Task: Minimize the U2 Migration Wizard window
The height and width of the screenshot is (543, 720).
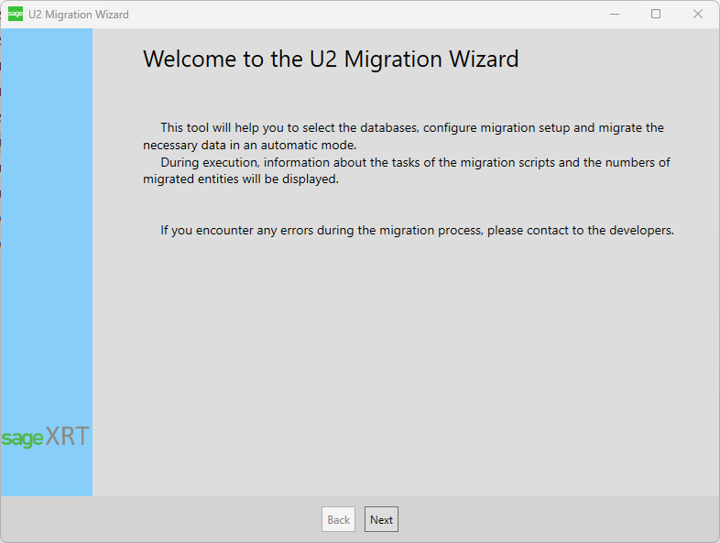Action: (x=614, y=14)
